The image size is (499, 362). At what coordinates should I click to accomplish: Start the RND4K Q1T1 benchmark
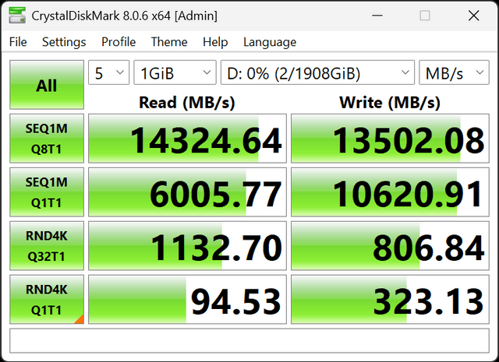point(47,300)
